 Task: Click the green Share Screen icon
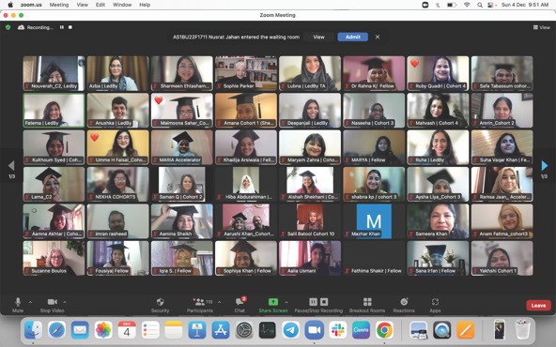click(x=273, y=302)
